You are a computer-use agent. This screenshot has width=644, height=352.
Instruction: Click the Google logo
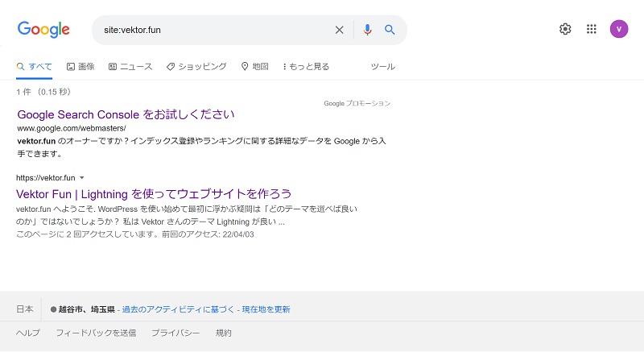[x=43, y=29]
